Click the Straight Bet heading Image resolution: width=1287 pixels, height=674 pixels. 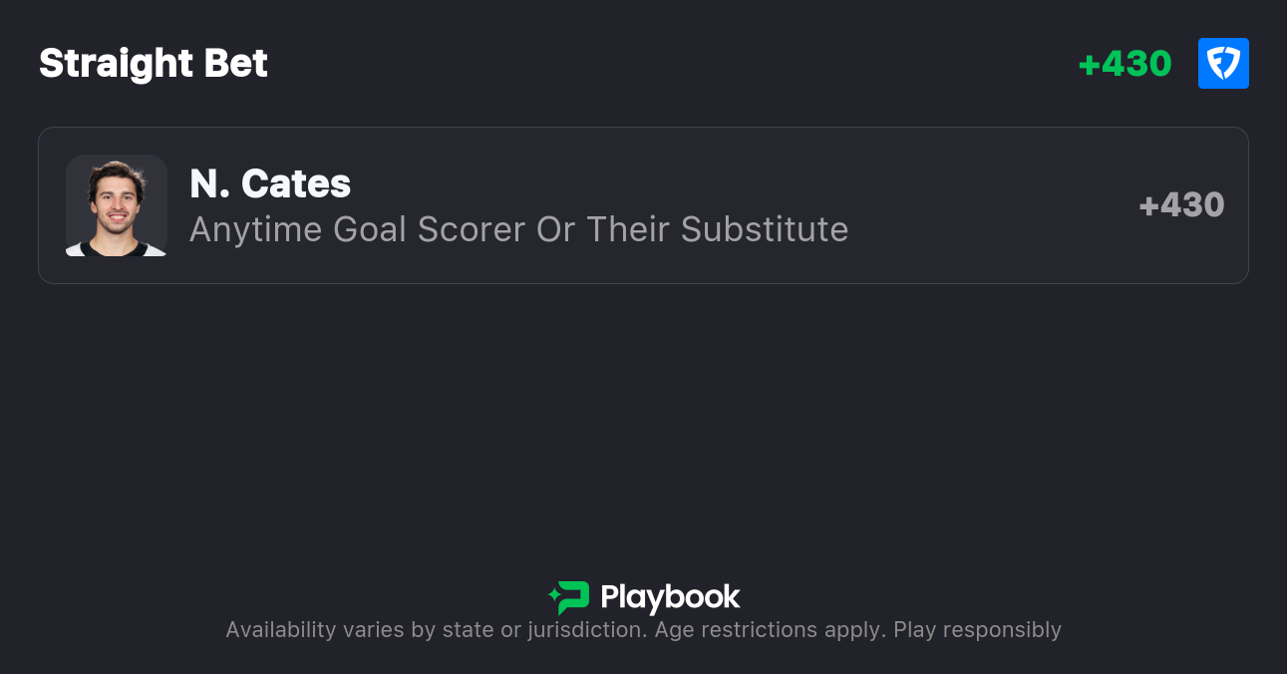pos(154,64)
